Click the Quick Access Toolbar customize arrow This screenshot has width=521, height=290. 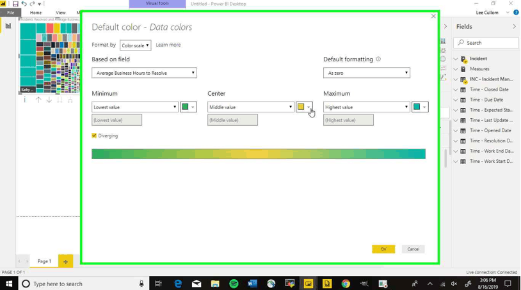click(40, 4)
